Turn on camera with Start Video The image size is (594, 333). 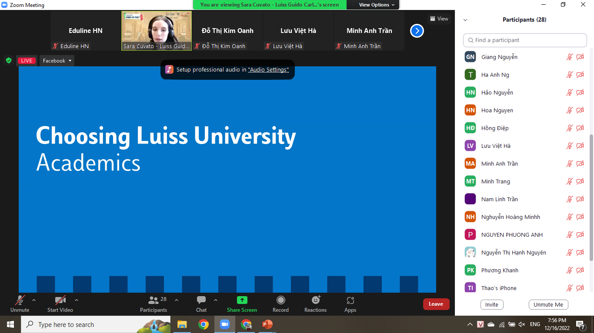60,300
